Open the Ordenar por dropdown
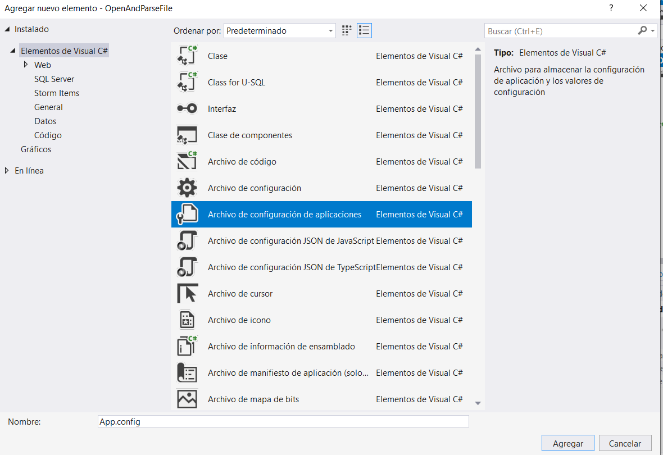 280,31
